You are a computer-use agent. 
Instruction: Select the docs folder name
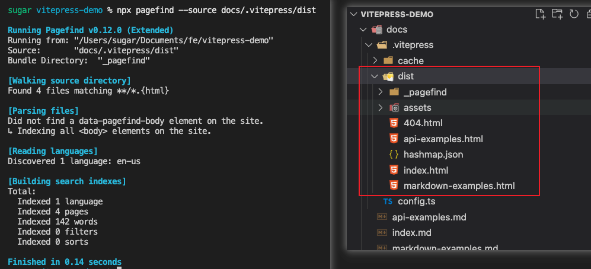[397, 30]
